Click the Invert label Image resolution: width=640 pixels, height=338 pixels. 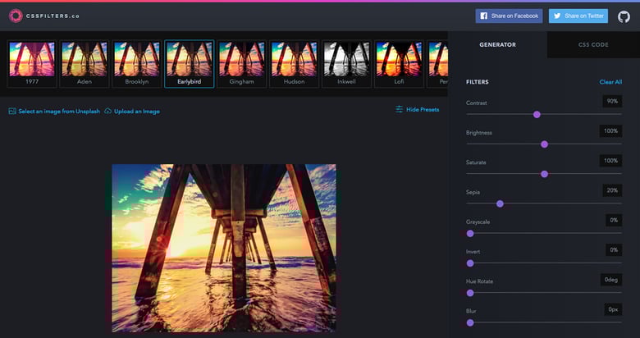click(473, 252)
